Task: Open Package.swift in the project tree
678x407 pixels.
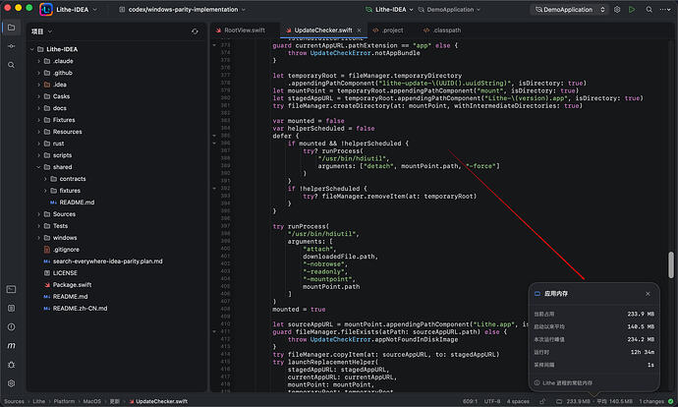Action: pyautogui.click(x=72, y=284)
